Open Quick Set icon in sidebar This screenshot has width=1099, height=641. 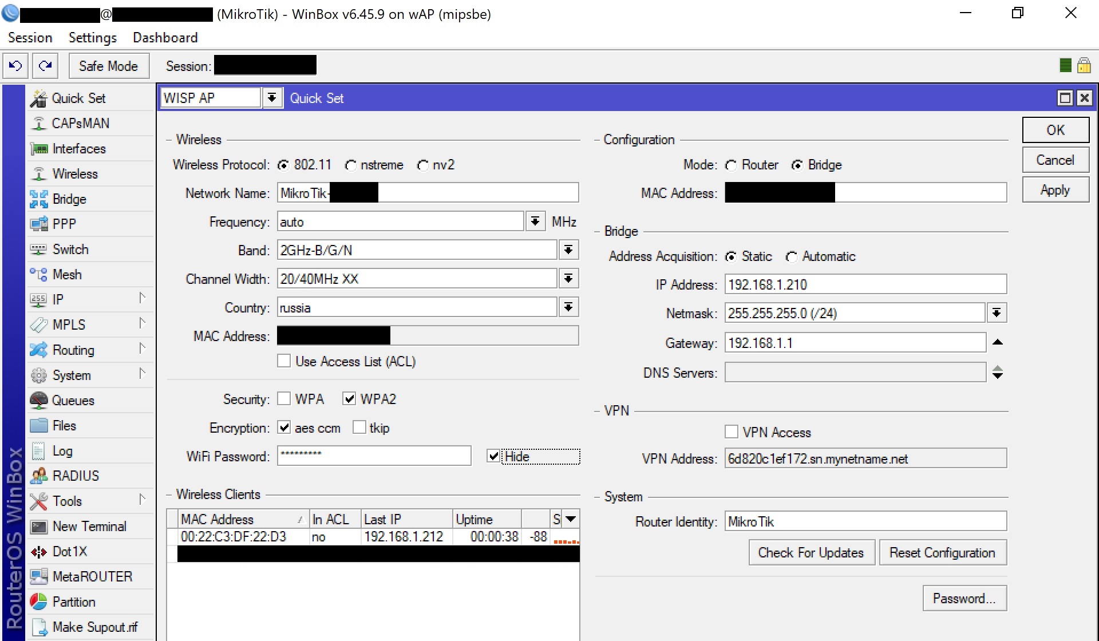tap(38, 98)
